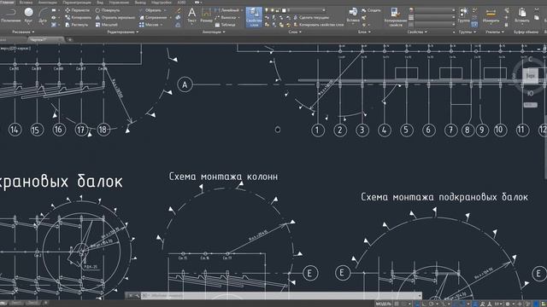Viewport: 547px width, 307px height.
Task: Expand the Аннотации panel
Action: click(213, 32)
